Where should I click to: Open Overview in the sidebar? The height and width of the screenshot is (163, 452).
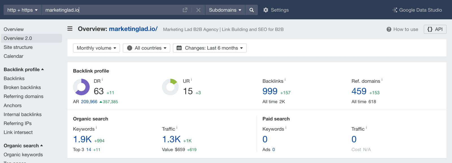tap(14, 29)
